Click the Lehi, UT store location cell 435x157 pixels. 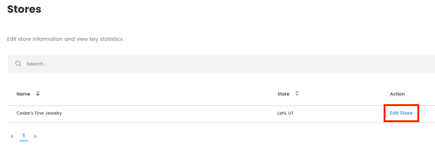point(285,113)
